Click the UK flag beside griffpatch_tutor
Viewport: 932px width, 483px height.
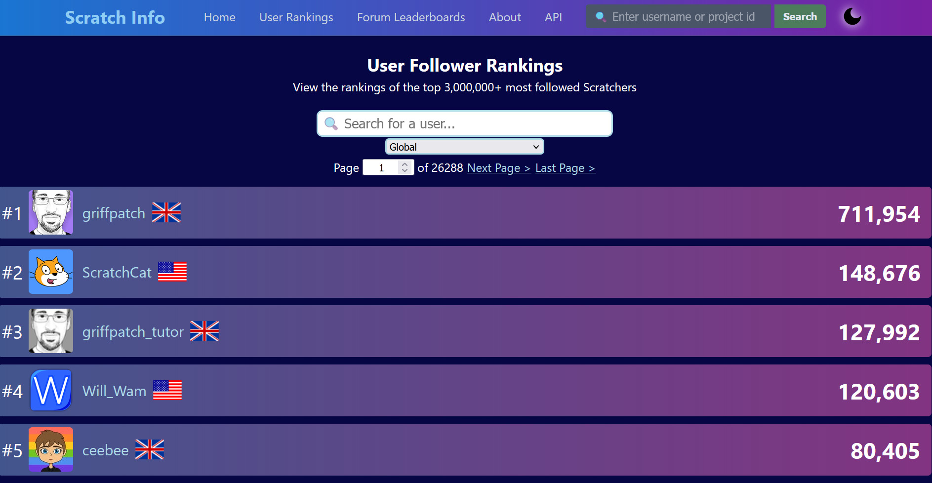coord(204,331)
